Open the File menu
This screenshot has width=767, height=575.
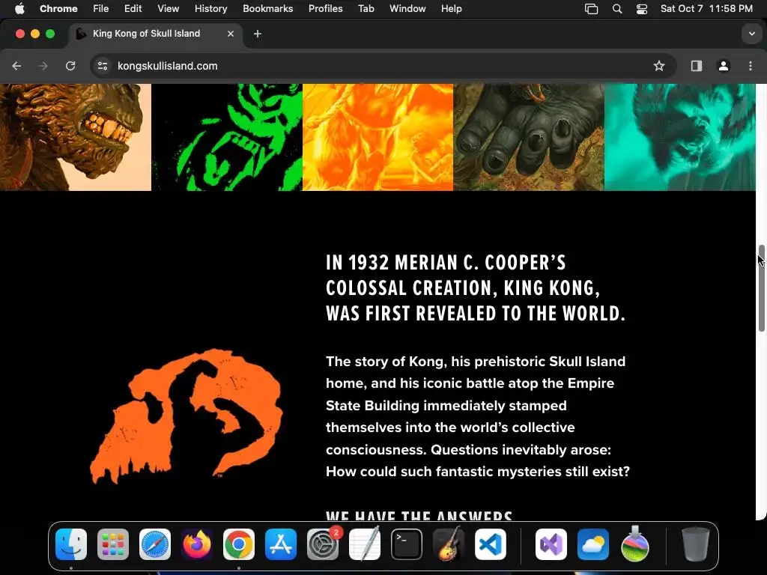click(101, 9)
